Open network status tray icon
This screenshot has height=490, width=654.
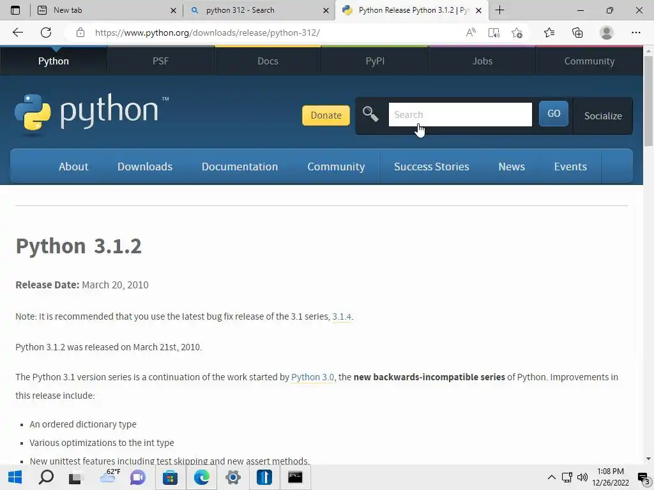click(x=567, y=477)
